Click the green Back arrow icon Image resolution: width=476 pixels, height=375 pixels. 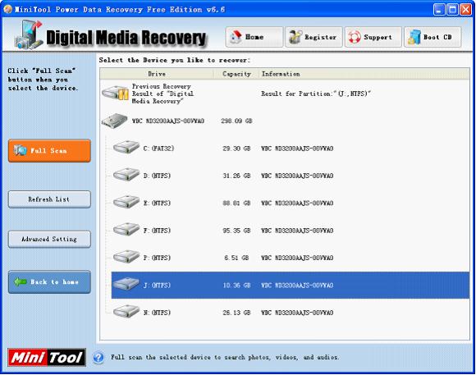(21, 281)
